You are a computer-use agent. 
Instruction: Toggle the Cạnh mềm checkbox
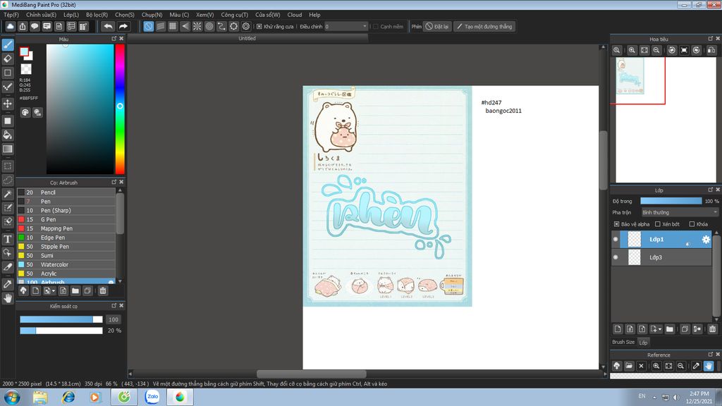pos(375,27)
